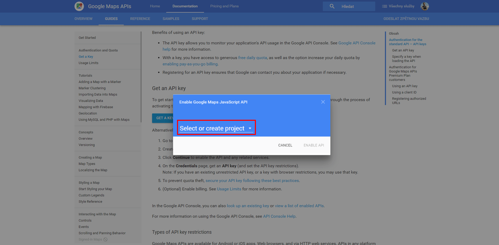
Task: Select the GUIDES tab
Action: (x=111, y=19)
